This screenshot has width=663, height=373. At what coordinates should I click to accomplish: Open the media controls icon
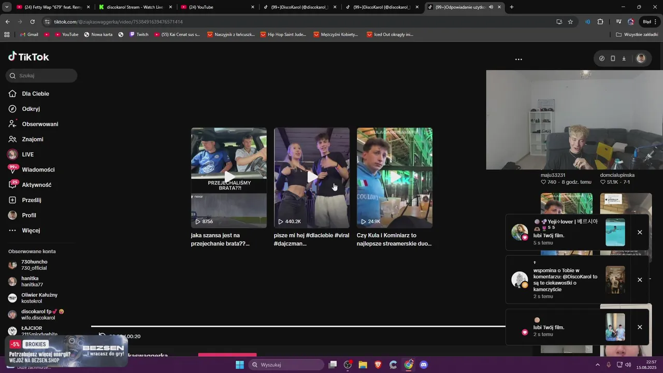(618, 22)
